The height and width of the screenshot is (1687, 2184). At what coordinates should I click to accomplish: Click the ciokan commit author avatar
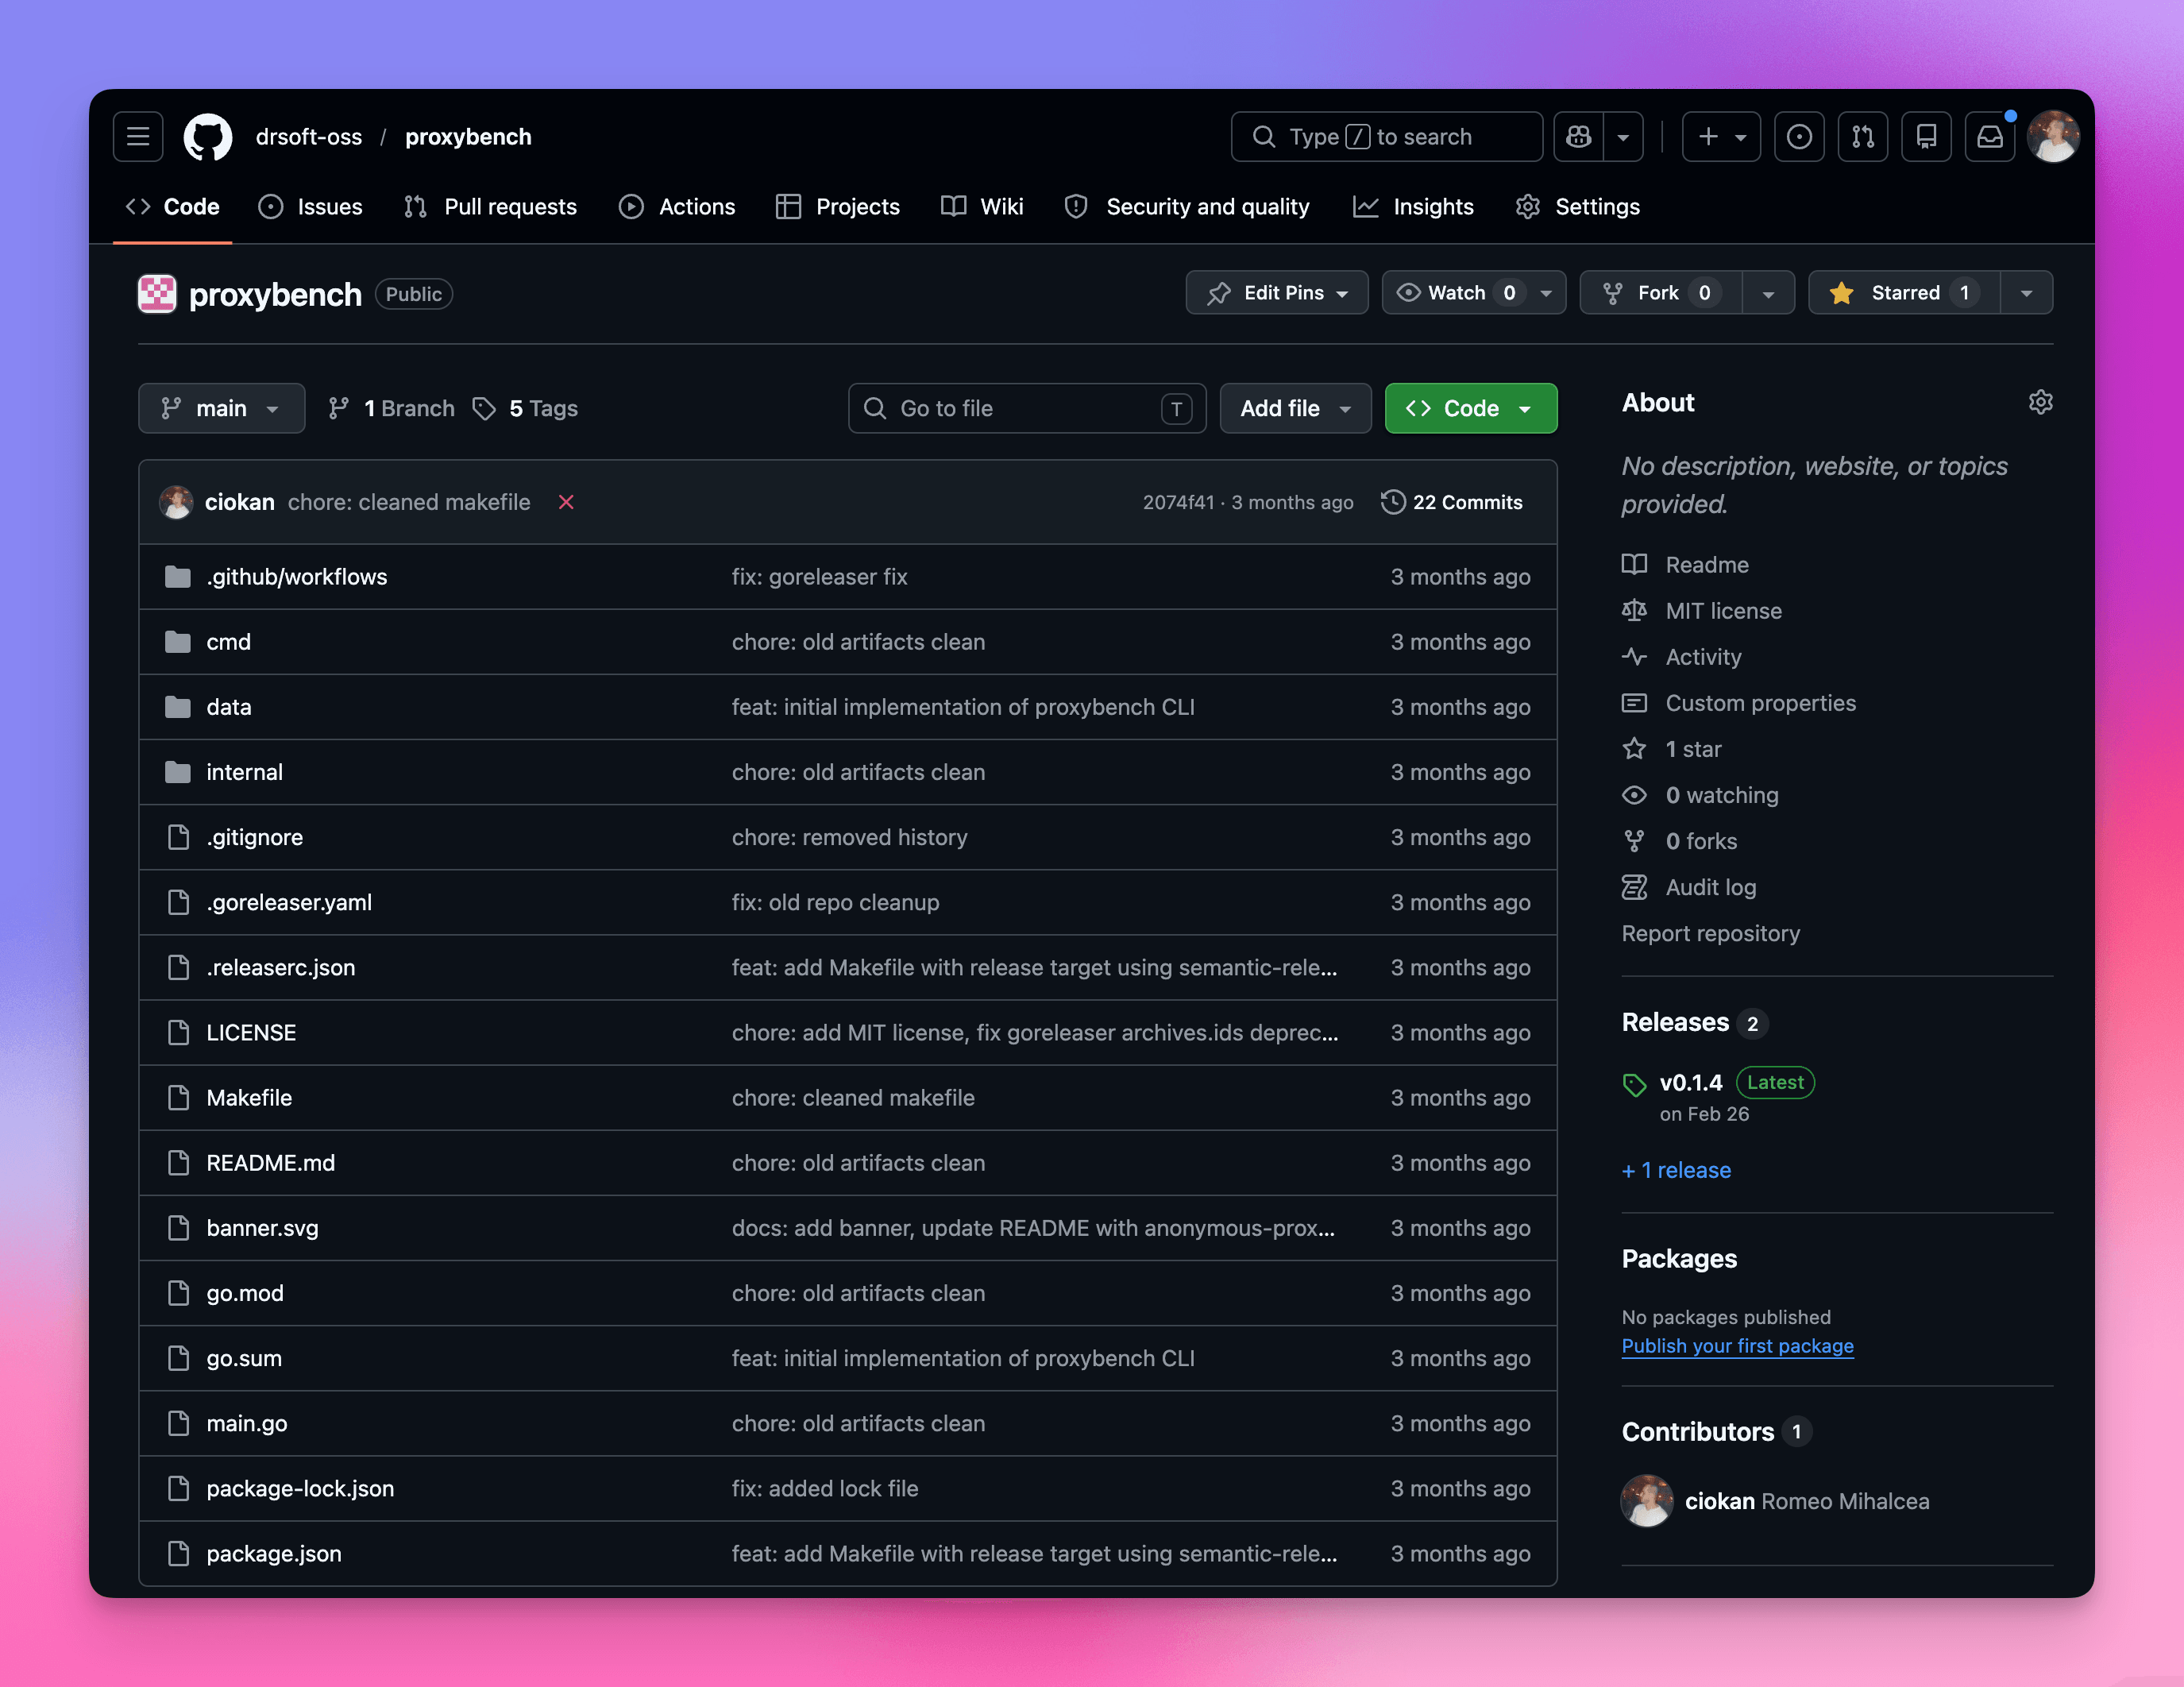pos(176,502)
